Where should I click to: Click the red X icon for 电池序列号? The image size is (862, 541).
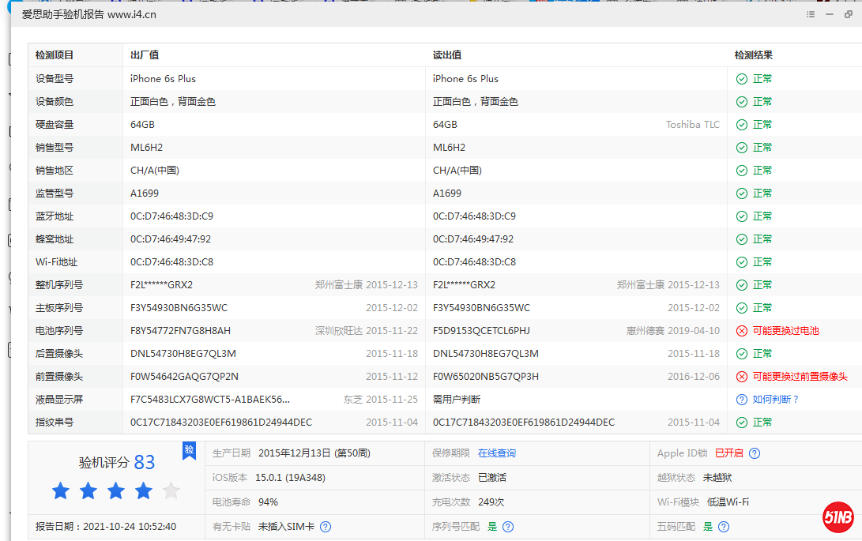point(741,331)
